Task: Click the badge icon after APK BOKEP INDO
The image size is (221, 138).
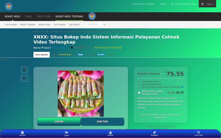Action: coord(120,48)
